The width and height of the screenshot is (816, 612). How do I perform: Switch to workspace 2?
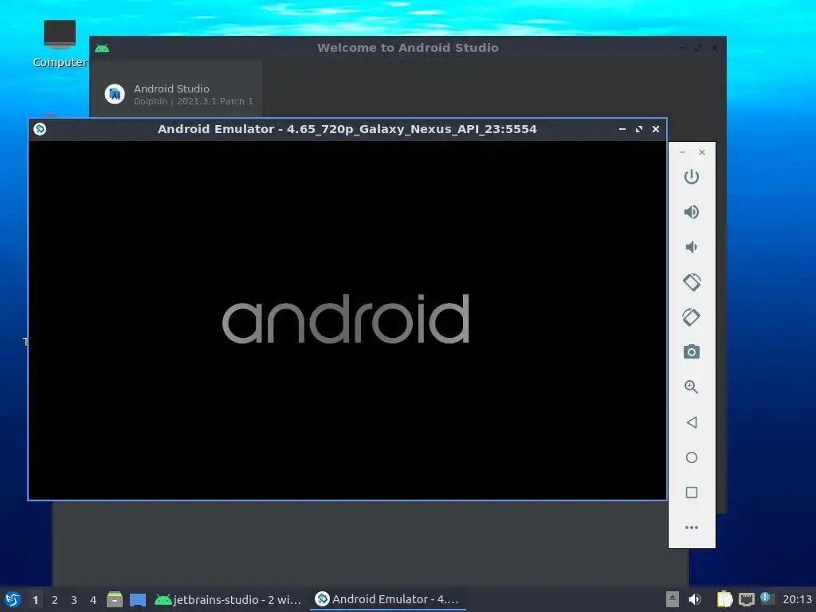point(55,600)
